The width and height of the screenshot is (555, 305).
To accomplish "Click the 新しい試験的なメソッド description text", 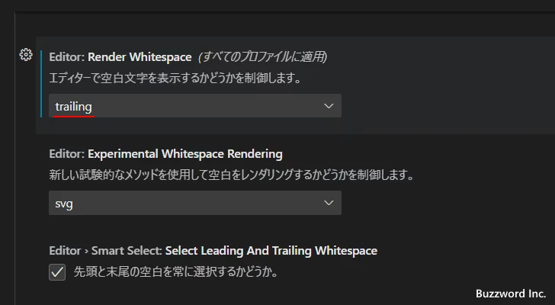I will (231, 175).
